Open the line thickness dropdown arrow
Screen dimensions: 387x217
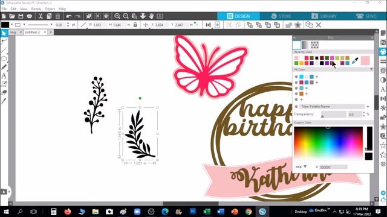[x=51, y=25]
